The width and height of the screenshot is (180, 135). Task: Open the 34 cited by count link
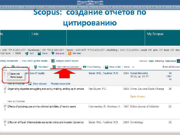[170, 73]
